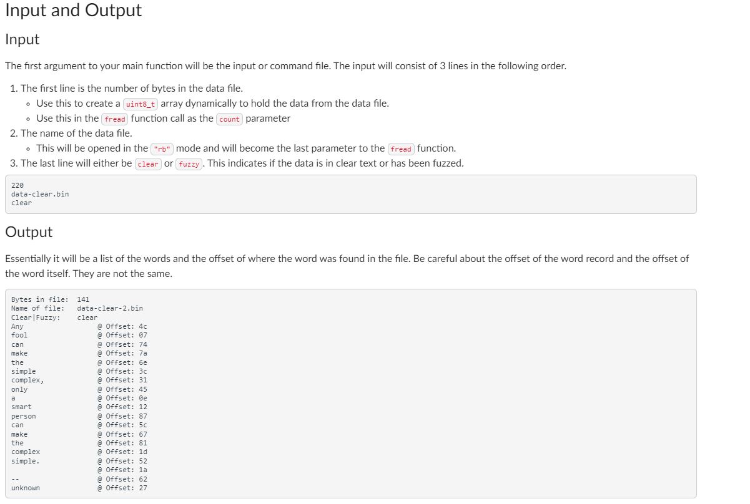Click the 'count' inline code parameter
Screen dimensions: 750x504
(x=230, y=119)
